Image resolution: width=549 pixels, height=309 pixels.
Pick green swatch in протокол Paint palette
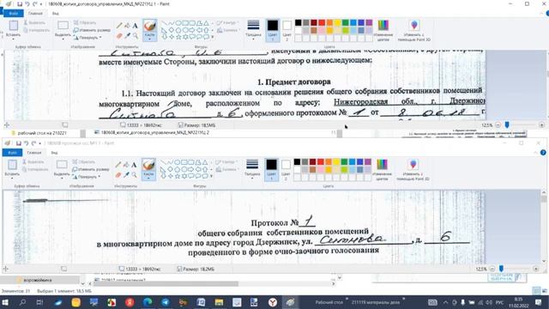click(344, 162)
